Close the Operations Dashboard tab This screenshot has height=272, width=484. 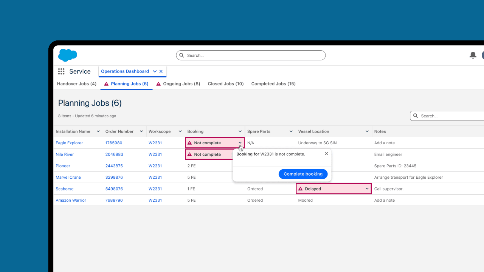coord(161,71)
